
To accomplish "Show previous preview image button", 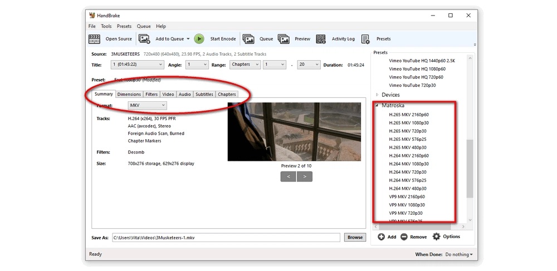I will click(x=289, y=176).
